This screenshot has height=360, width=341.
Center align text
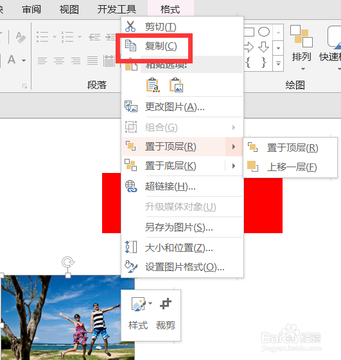(x=59, y=61)
